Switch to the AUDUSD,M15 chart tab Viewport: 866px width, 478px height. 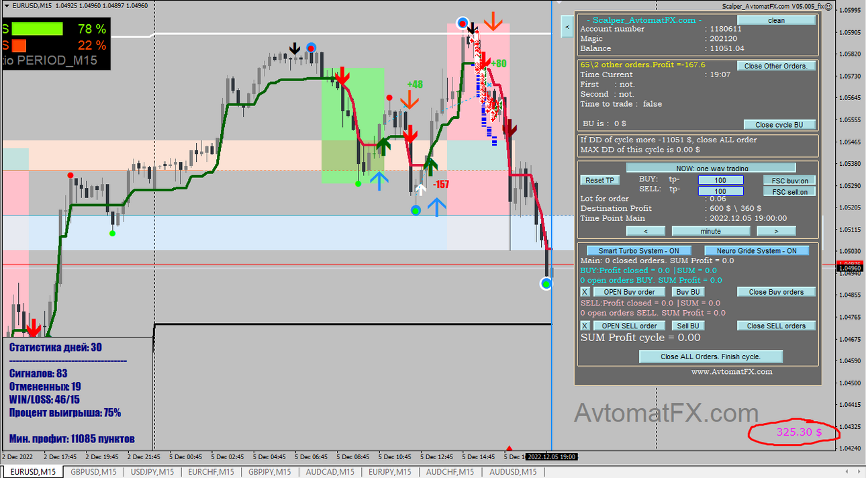click(x=513, y=472)
